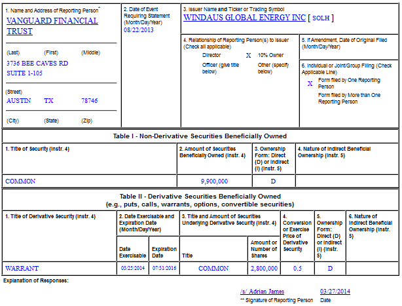Click the If Amendment, Date of Original Filed label
This screenshot has height=306, width=402.
(x=344, y=43)
